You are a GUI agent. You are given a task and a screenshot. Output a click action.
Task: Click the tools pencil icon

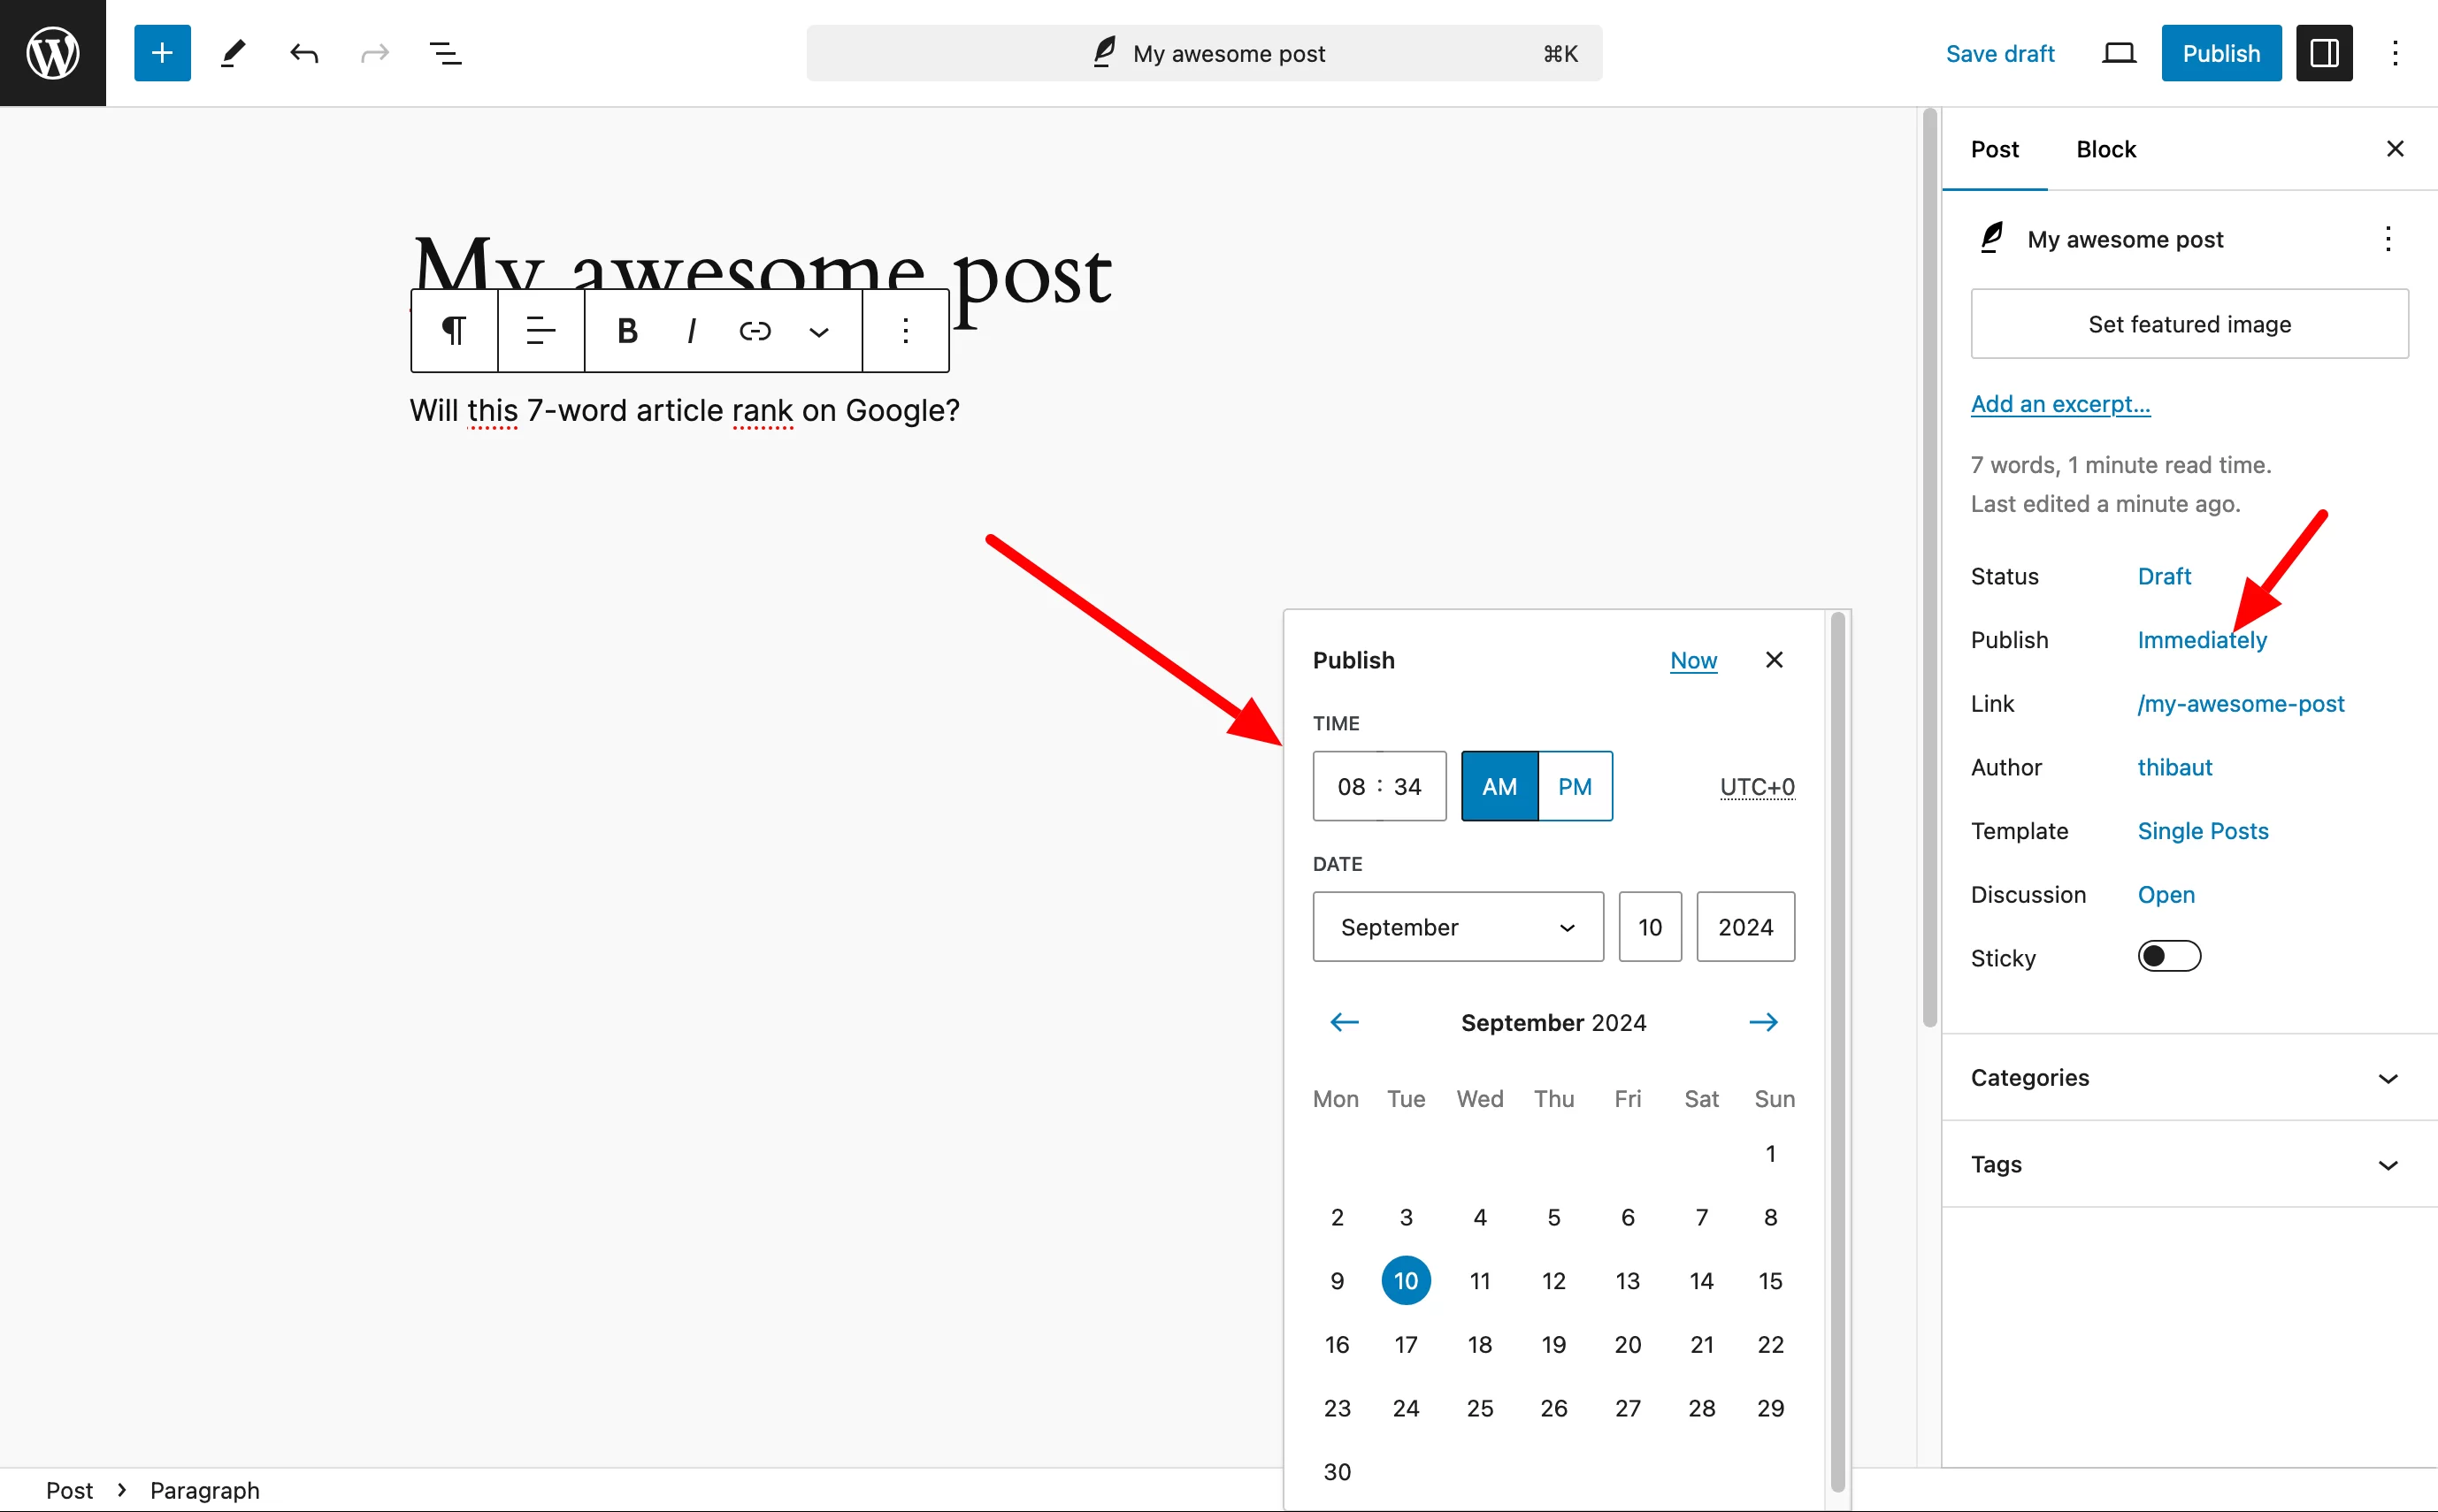tap(232, 52)
